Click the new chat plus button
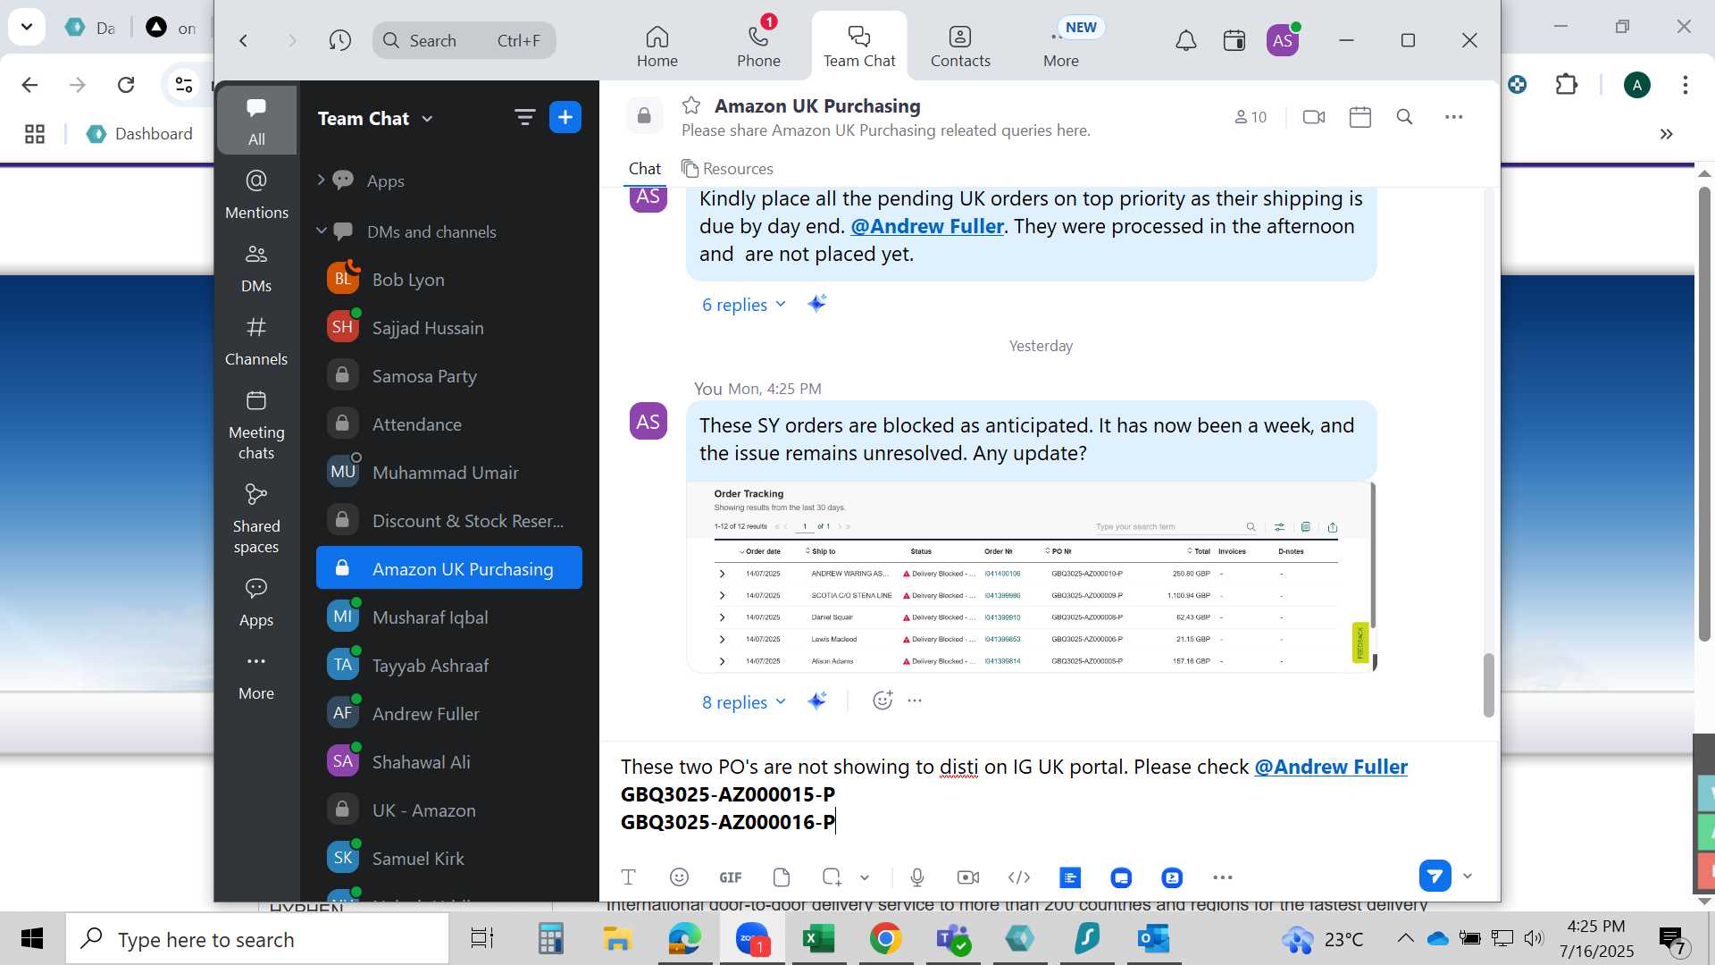The image size is (1715, 965). pyautogui.click(x=565, y=117)
